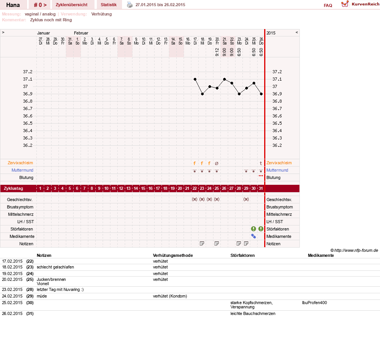Open the Zyklenübersicht tab

[x=72, y=5]
